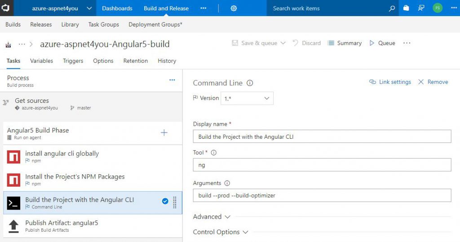Open the feedback chat icon

(x=421, y=8)
